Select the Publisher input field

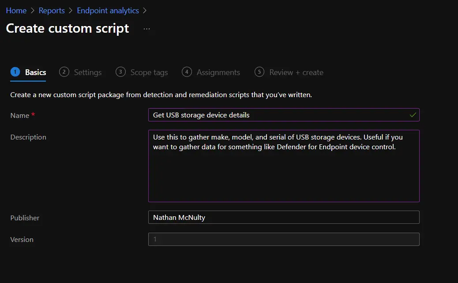pos(283,217)
